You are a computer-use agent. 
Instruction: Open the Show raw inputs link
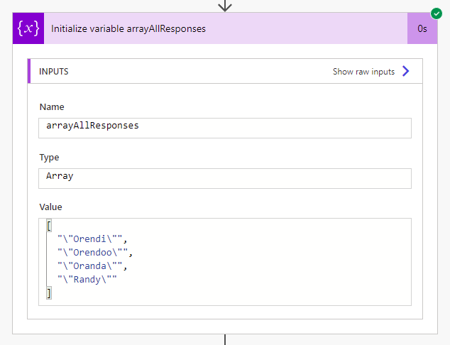(363, 72)
